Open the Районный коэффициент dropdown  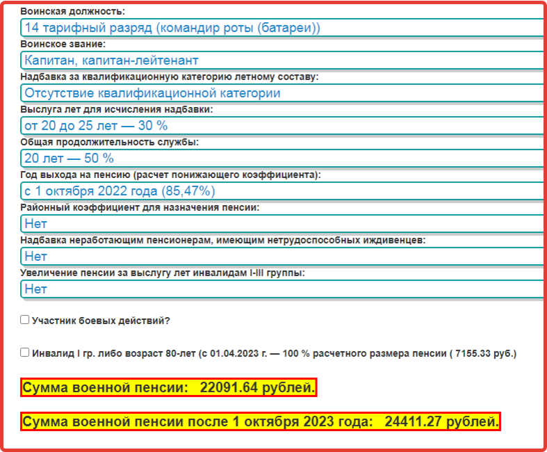click(282, 224)
